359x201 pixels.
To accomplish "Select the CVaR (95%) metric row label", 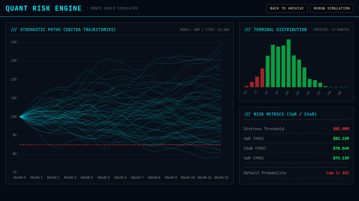I will coord(255,148).
